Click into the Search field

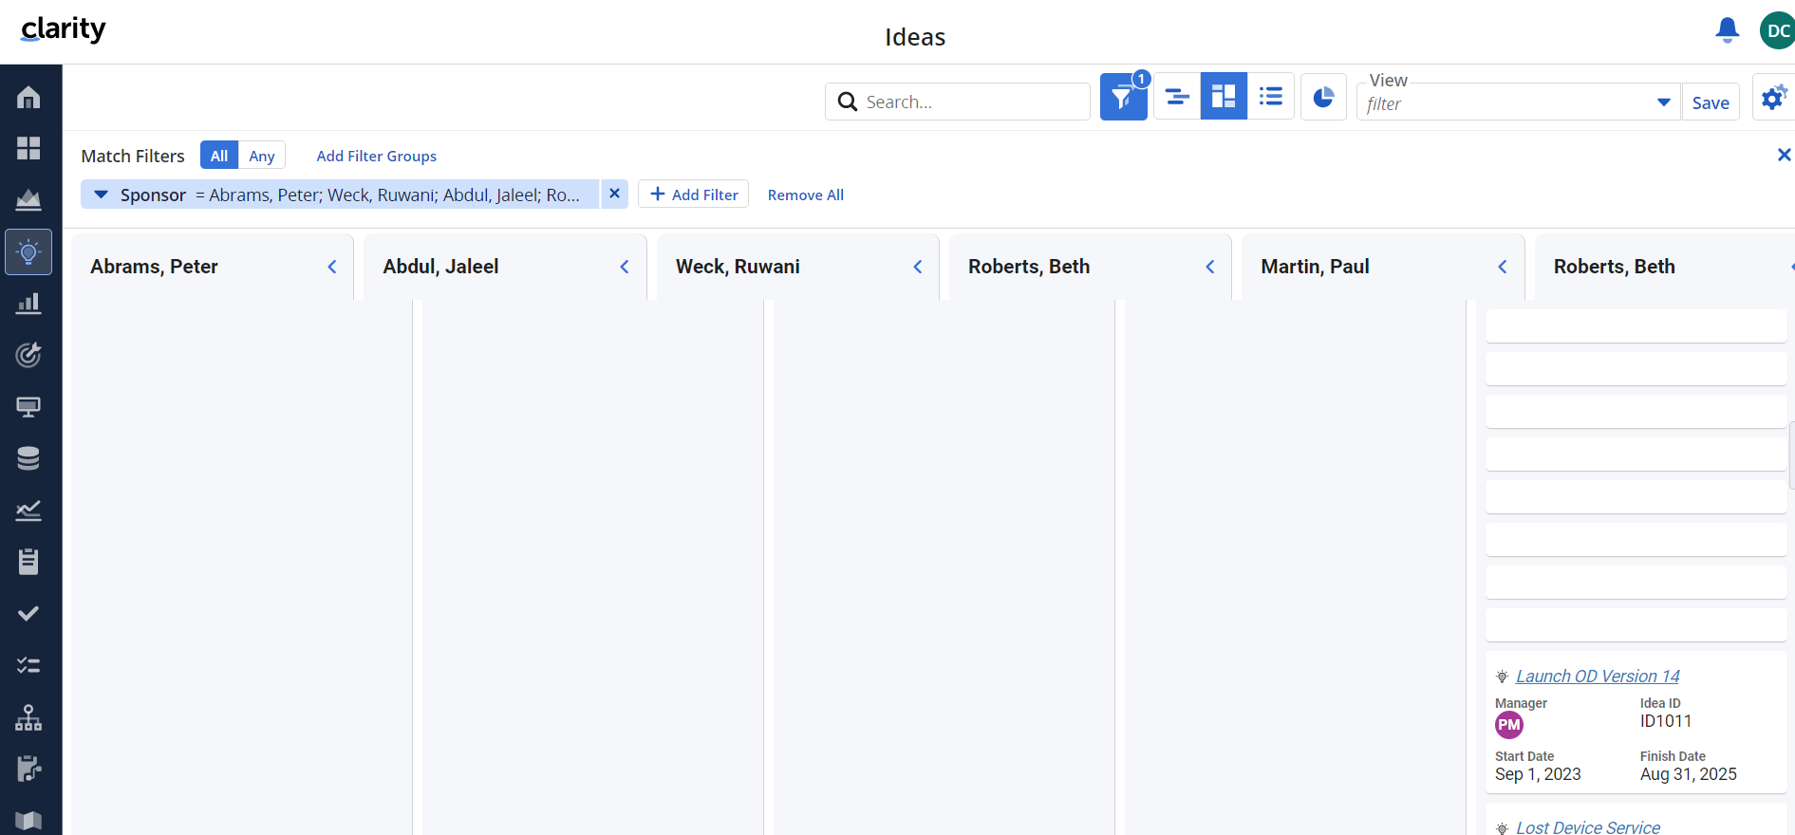[x=973, y=102]
